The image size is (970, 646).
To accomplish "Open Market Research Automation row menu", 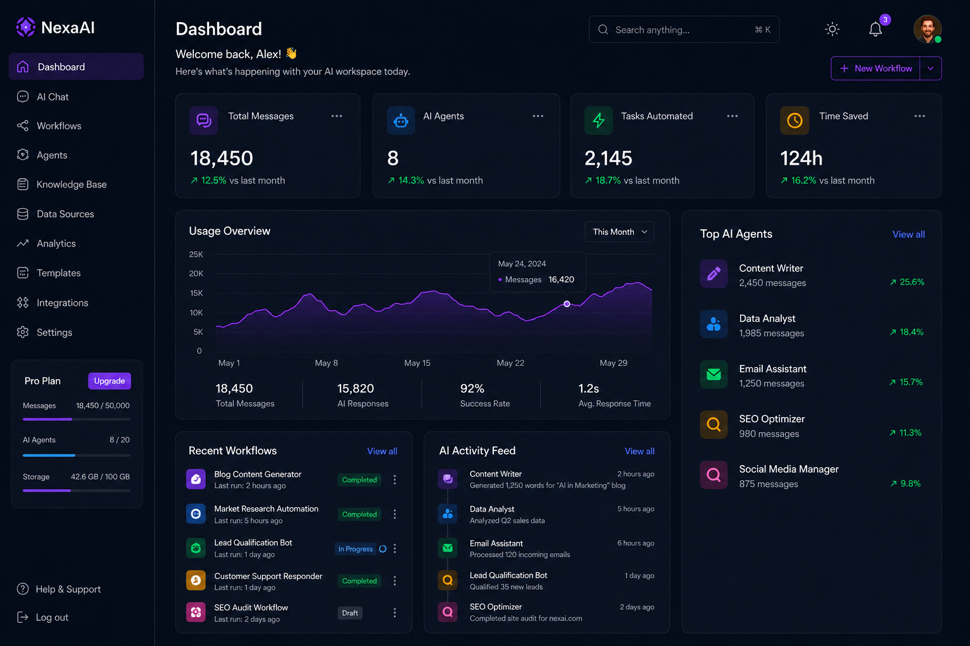I will point(395,514).
